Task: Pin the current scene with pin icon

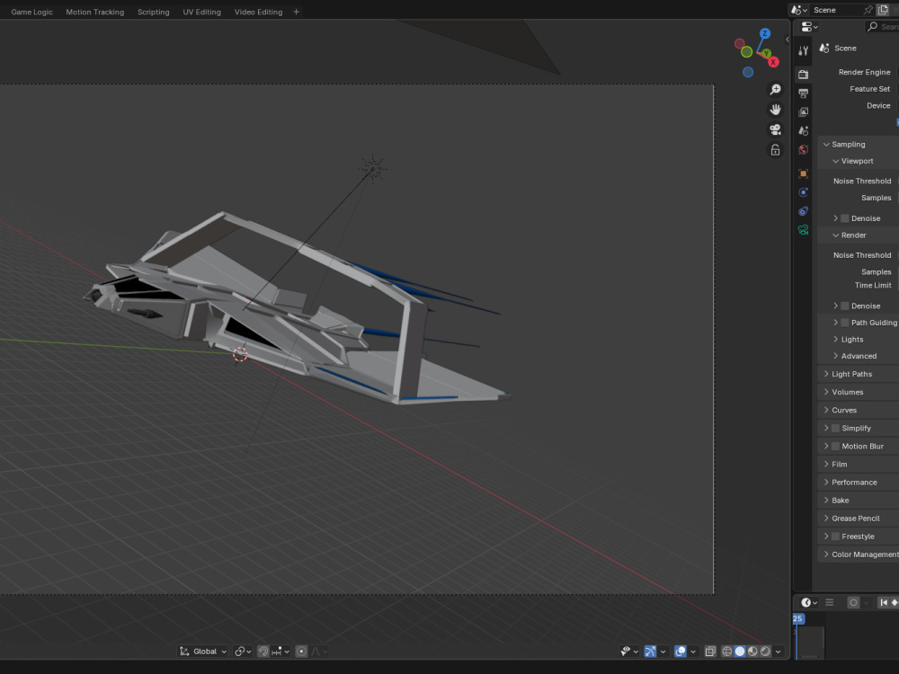Action: [x=868, y=10]
